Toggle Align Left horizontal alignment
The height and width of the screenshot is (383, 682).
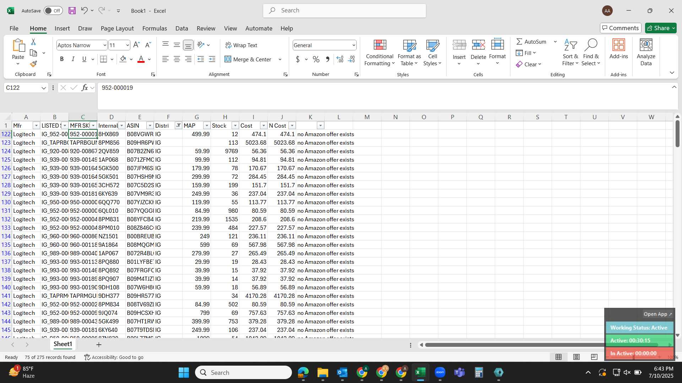coord(165,59)
